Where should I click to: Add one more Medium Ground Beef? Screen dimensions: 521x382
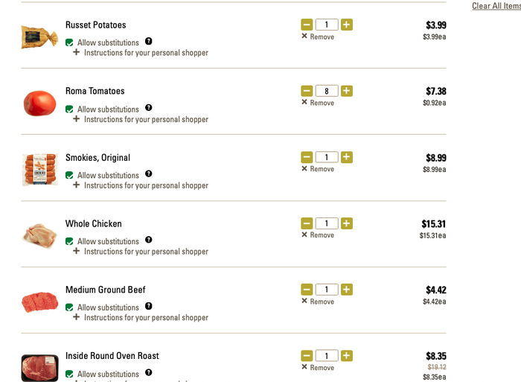347,290
